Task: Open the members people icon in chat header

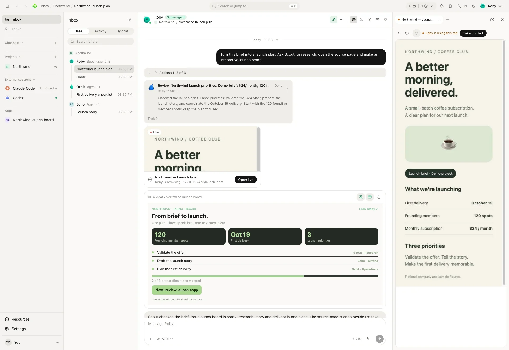Action: [x=378, y=20]
